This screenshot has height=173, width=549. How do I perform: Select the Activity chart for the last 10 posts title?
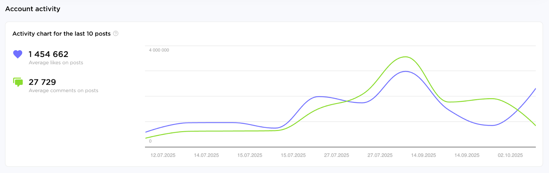(61, 34)
